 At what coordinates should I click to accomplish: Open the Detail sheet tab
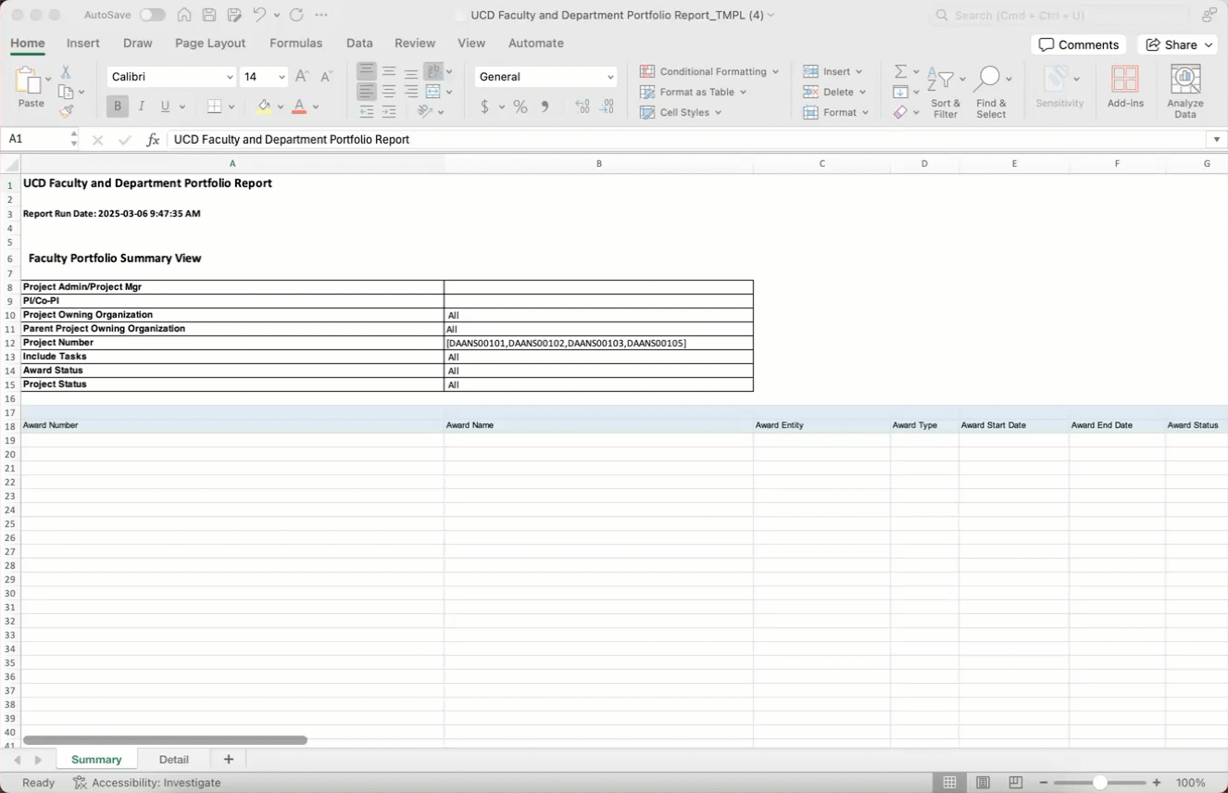(x=173, y=760)
